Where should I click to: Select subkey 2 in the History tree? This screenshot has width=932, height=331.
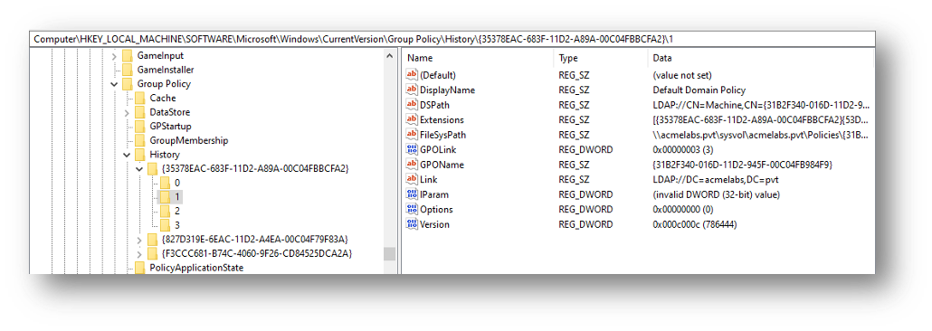pyautogui.click(x=177, y=211)
